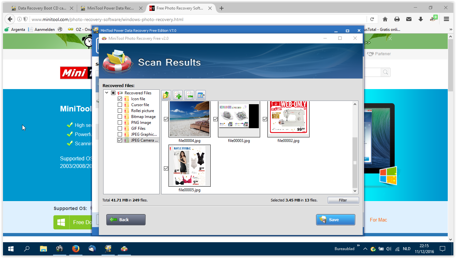Screen dimensions: 456x258
Task: Click the file00005.jpg lingerie ad thumbnail
Action: [x=190, y=166]
